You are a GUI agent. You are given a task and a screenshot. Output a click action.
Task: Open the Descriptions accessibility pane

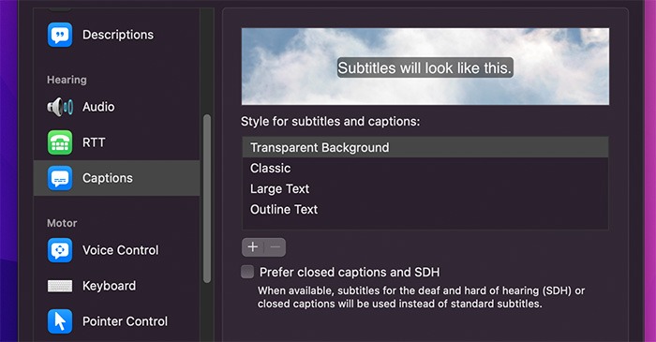pyautogui.click(x=117, y=35)
